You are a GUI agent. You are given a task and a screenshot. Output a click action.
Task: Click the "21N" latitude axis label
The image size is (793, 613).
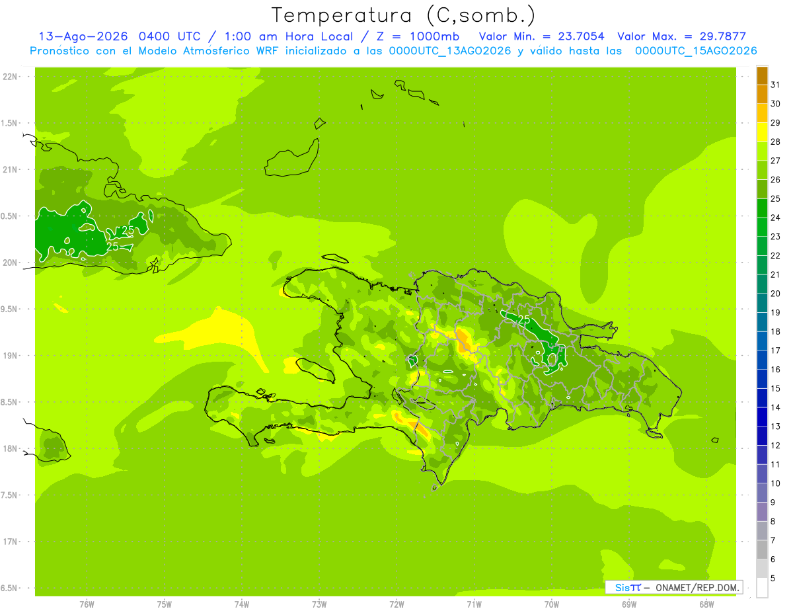point(10,170)
